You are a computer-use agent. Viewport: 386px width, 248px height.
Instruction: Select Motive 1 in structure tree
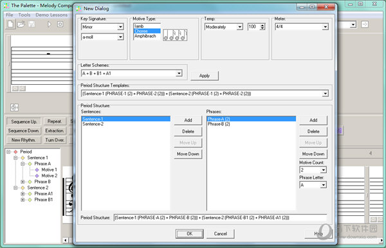click(49, 170)
